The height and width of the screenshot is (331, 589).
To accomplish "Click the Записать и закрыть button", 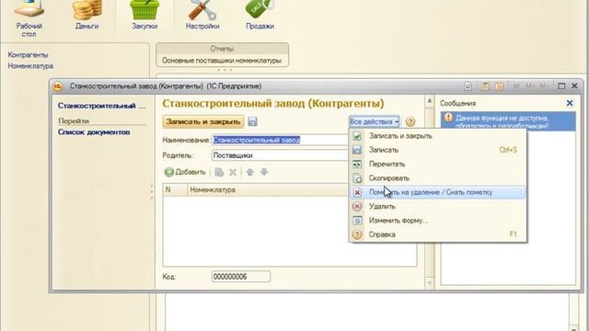I will coord(203,121).
